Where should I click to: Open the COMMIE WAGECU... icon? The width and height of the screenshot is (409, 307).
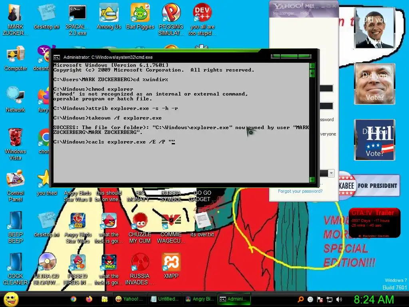(171, 227)
